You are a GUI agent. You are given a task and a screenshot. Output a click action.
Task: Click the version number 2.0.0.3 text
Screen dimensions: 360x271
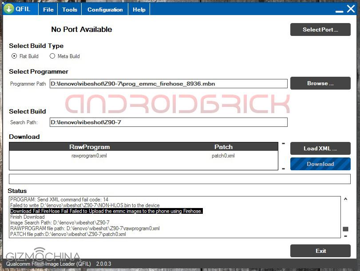[x=103, y=263]
